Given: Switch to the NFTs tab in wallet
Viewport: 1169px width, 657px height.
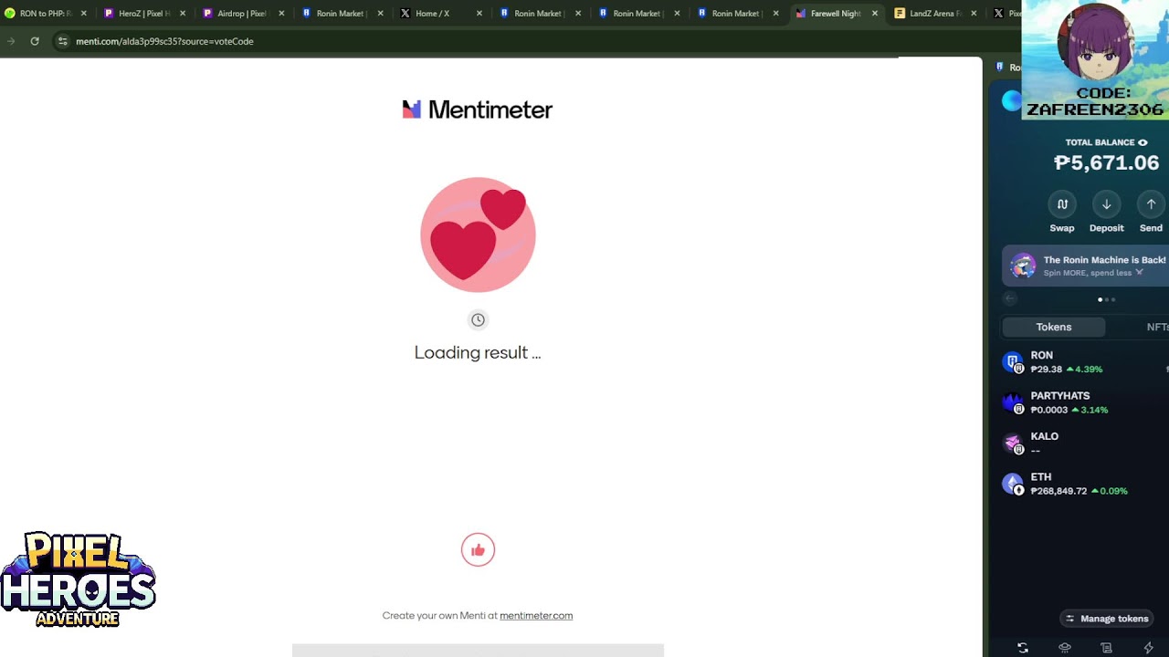Looking at the screenshot, I should pos(1156,327).
